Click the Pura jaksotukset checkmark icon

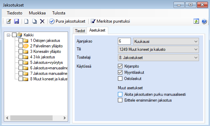pos(52,21)
